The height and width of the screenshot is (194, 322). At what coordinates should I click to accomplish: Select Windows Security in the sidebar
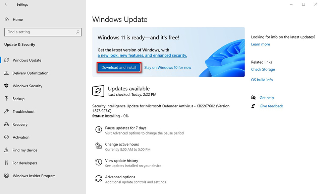click(27, 86)
